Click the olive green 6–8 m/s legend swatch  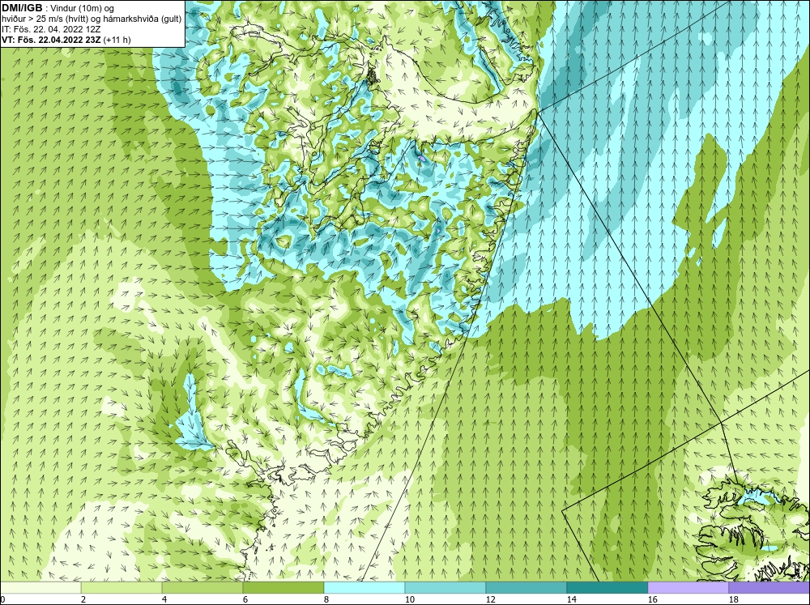[x=283, y=588]
